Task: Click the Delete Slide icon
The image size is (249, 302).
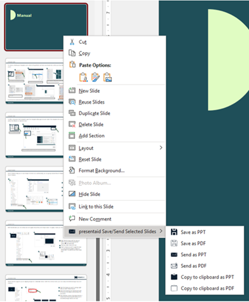Action: (72, 124)
